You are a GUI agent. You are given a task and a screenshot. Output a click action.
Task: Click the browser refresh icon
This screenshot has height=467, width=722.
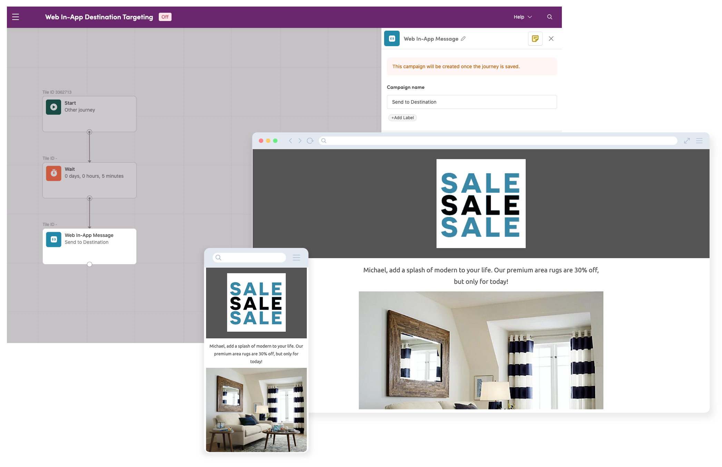pos(311,141)
